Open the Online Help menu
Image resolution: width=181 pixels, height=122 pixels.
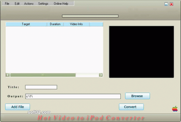pos(61,4)
